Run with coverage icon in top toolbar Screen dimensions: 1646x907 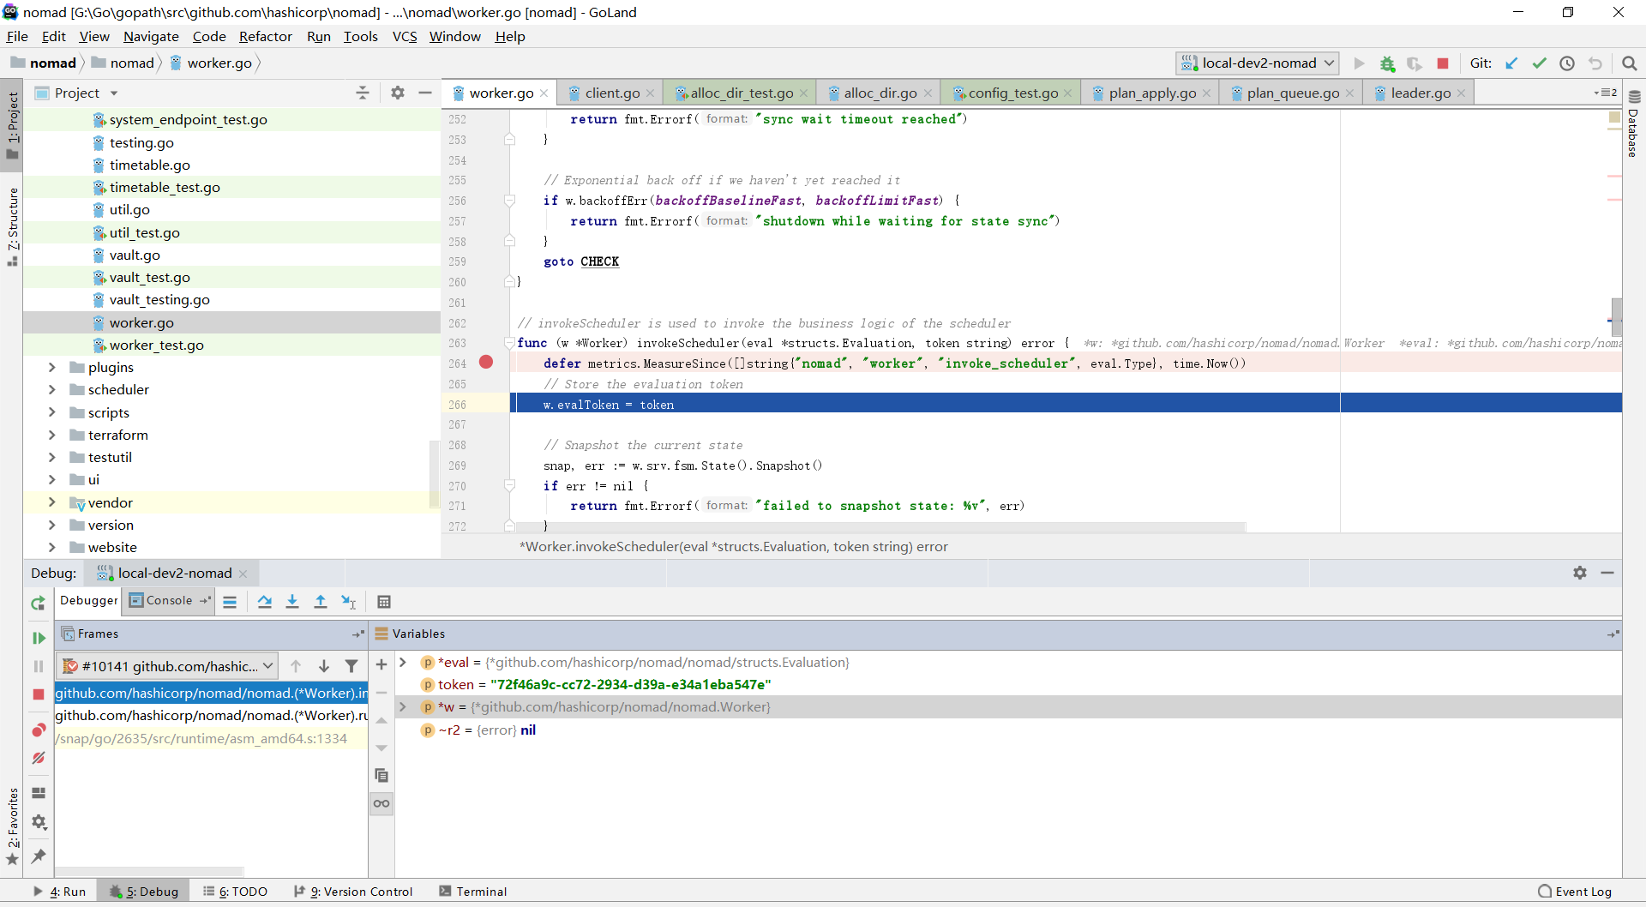point(1415,63)
